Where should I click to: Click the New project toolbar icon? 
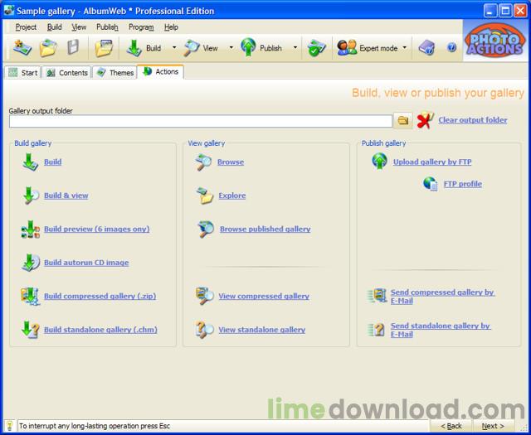tap(22, 48)
